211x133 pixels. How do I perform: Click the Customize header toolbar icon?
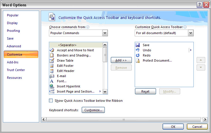52,17
